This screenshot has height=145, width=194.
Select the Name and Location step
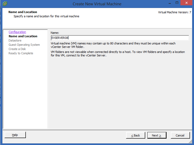click(23, 36)
